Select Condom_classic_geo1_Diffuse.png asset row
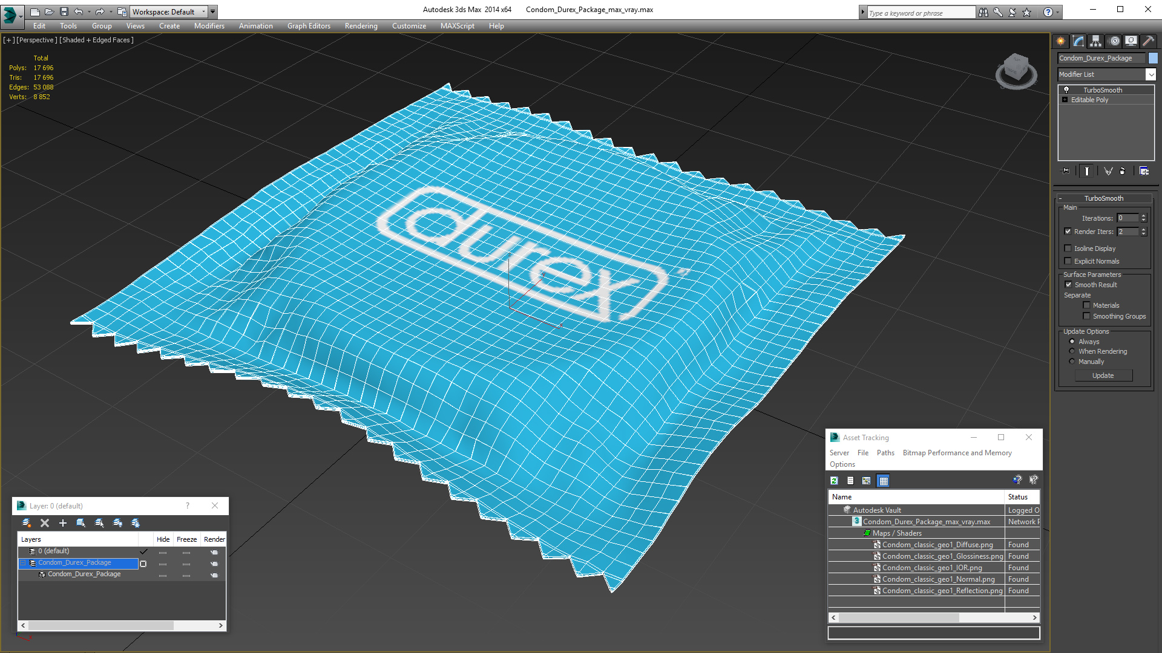Image resolution: width=1162 pixels, height=653 pixels. tap(934, 545)
